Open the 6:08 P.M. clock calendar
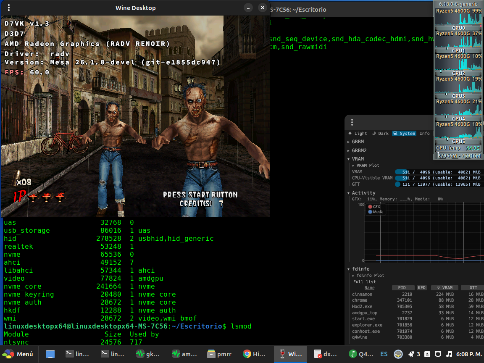 pos(468,354)
